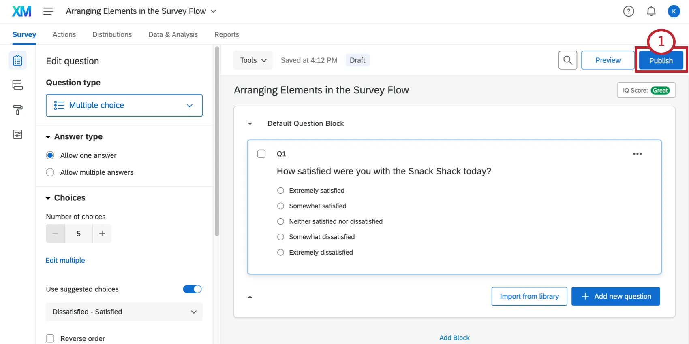Open the Look and feel paint roller icon

pos(17,110)
